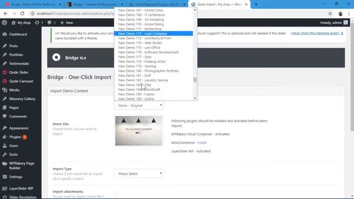The height and width of the screenshot is (199, 354).
Task: Click the updates icon in admin bar
Action: pyautogui.click(x=37, y=23)
